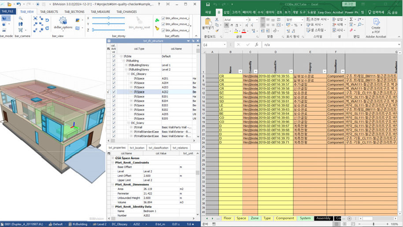Uncheck active checkbox for IfcSpace A201

(114, 78)
